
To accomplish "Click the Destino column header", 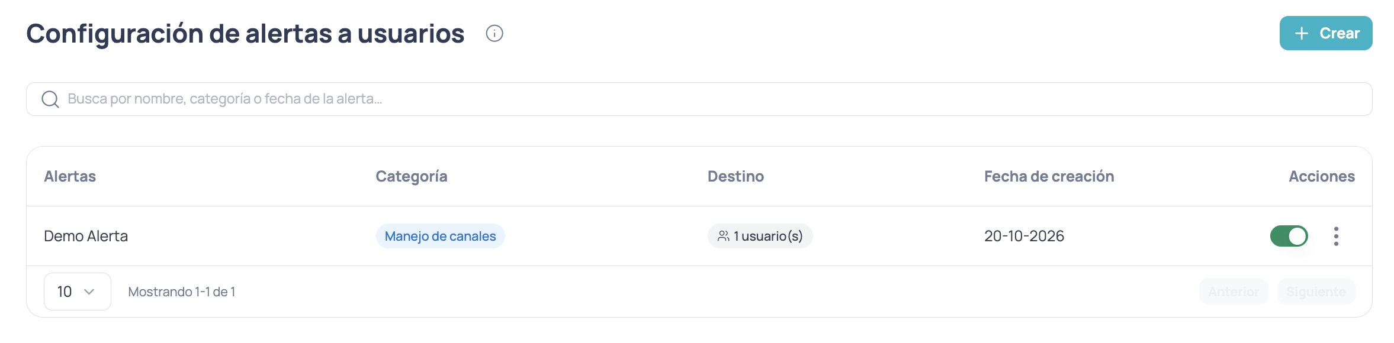I will 735,176.
